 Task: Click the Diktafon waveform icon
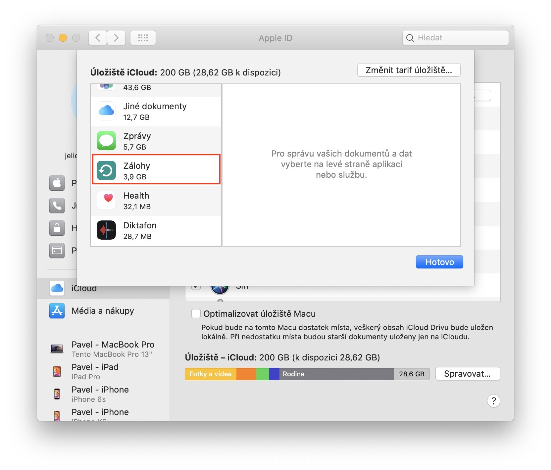coord(106,230)
